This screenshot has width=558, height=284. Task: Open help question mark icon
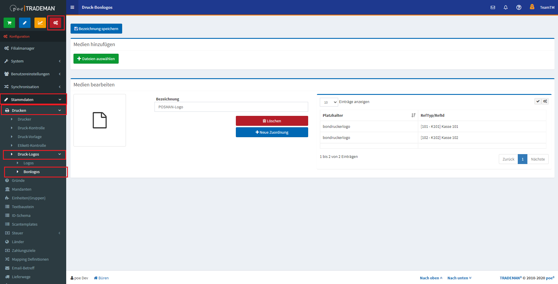click(519, 7)
